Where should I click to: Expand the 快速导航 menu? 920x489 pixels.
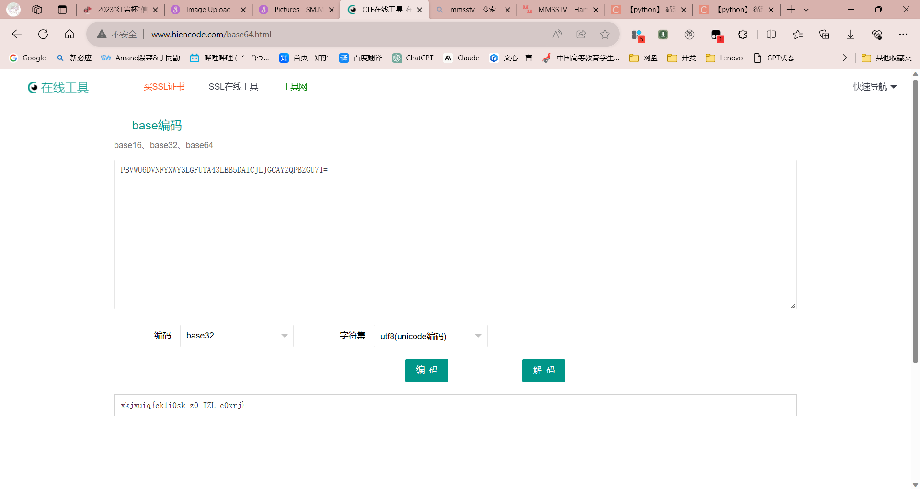(x=874, y=87)
